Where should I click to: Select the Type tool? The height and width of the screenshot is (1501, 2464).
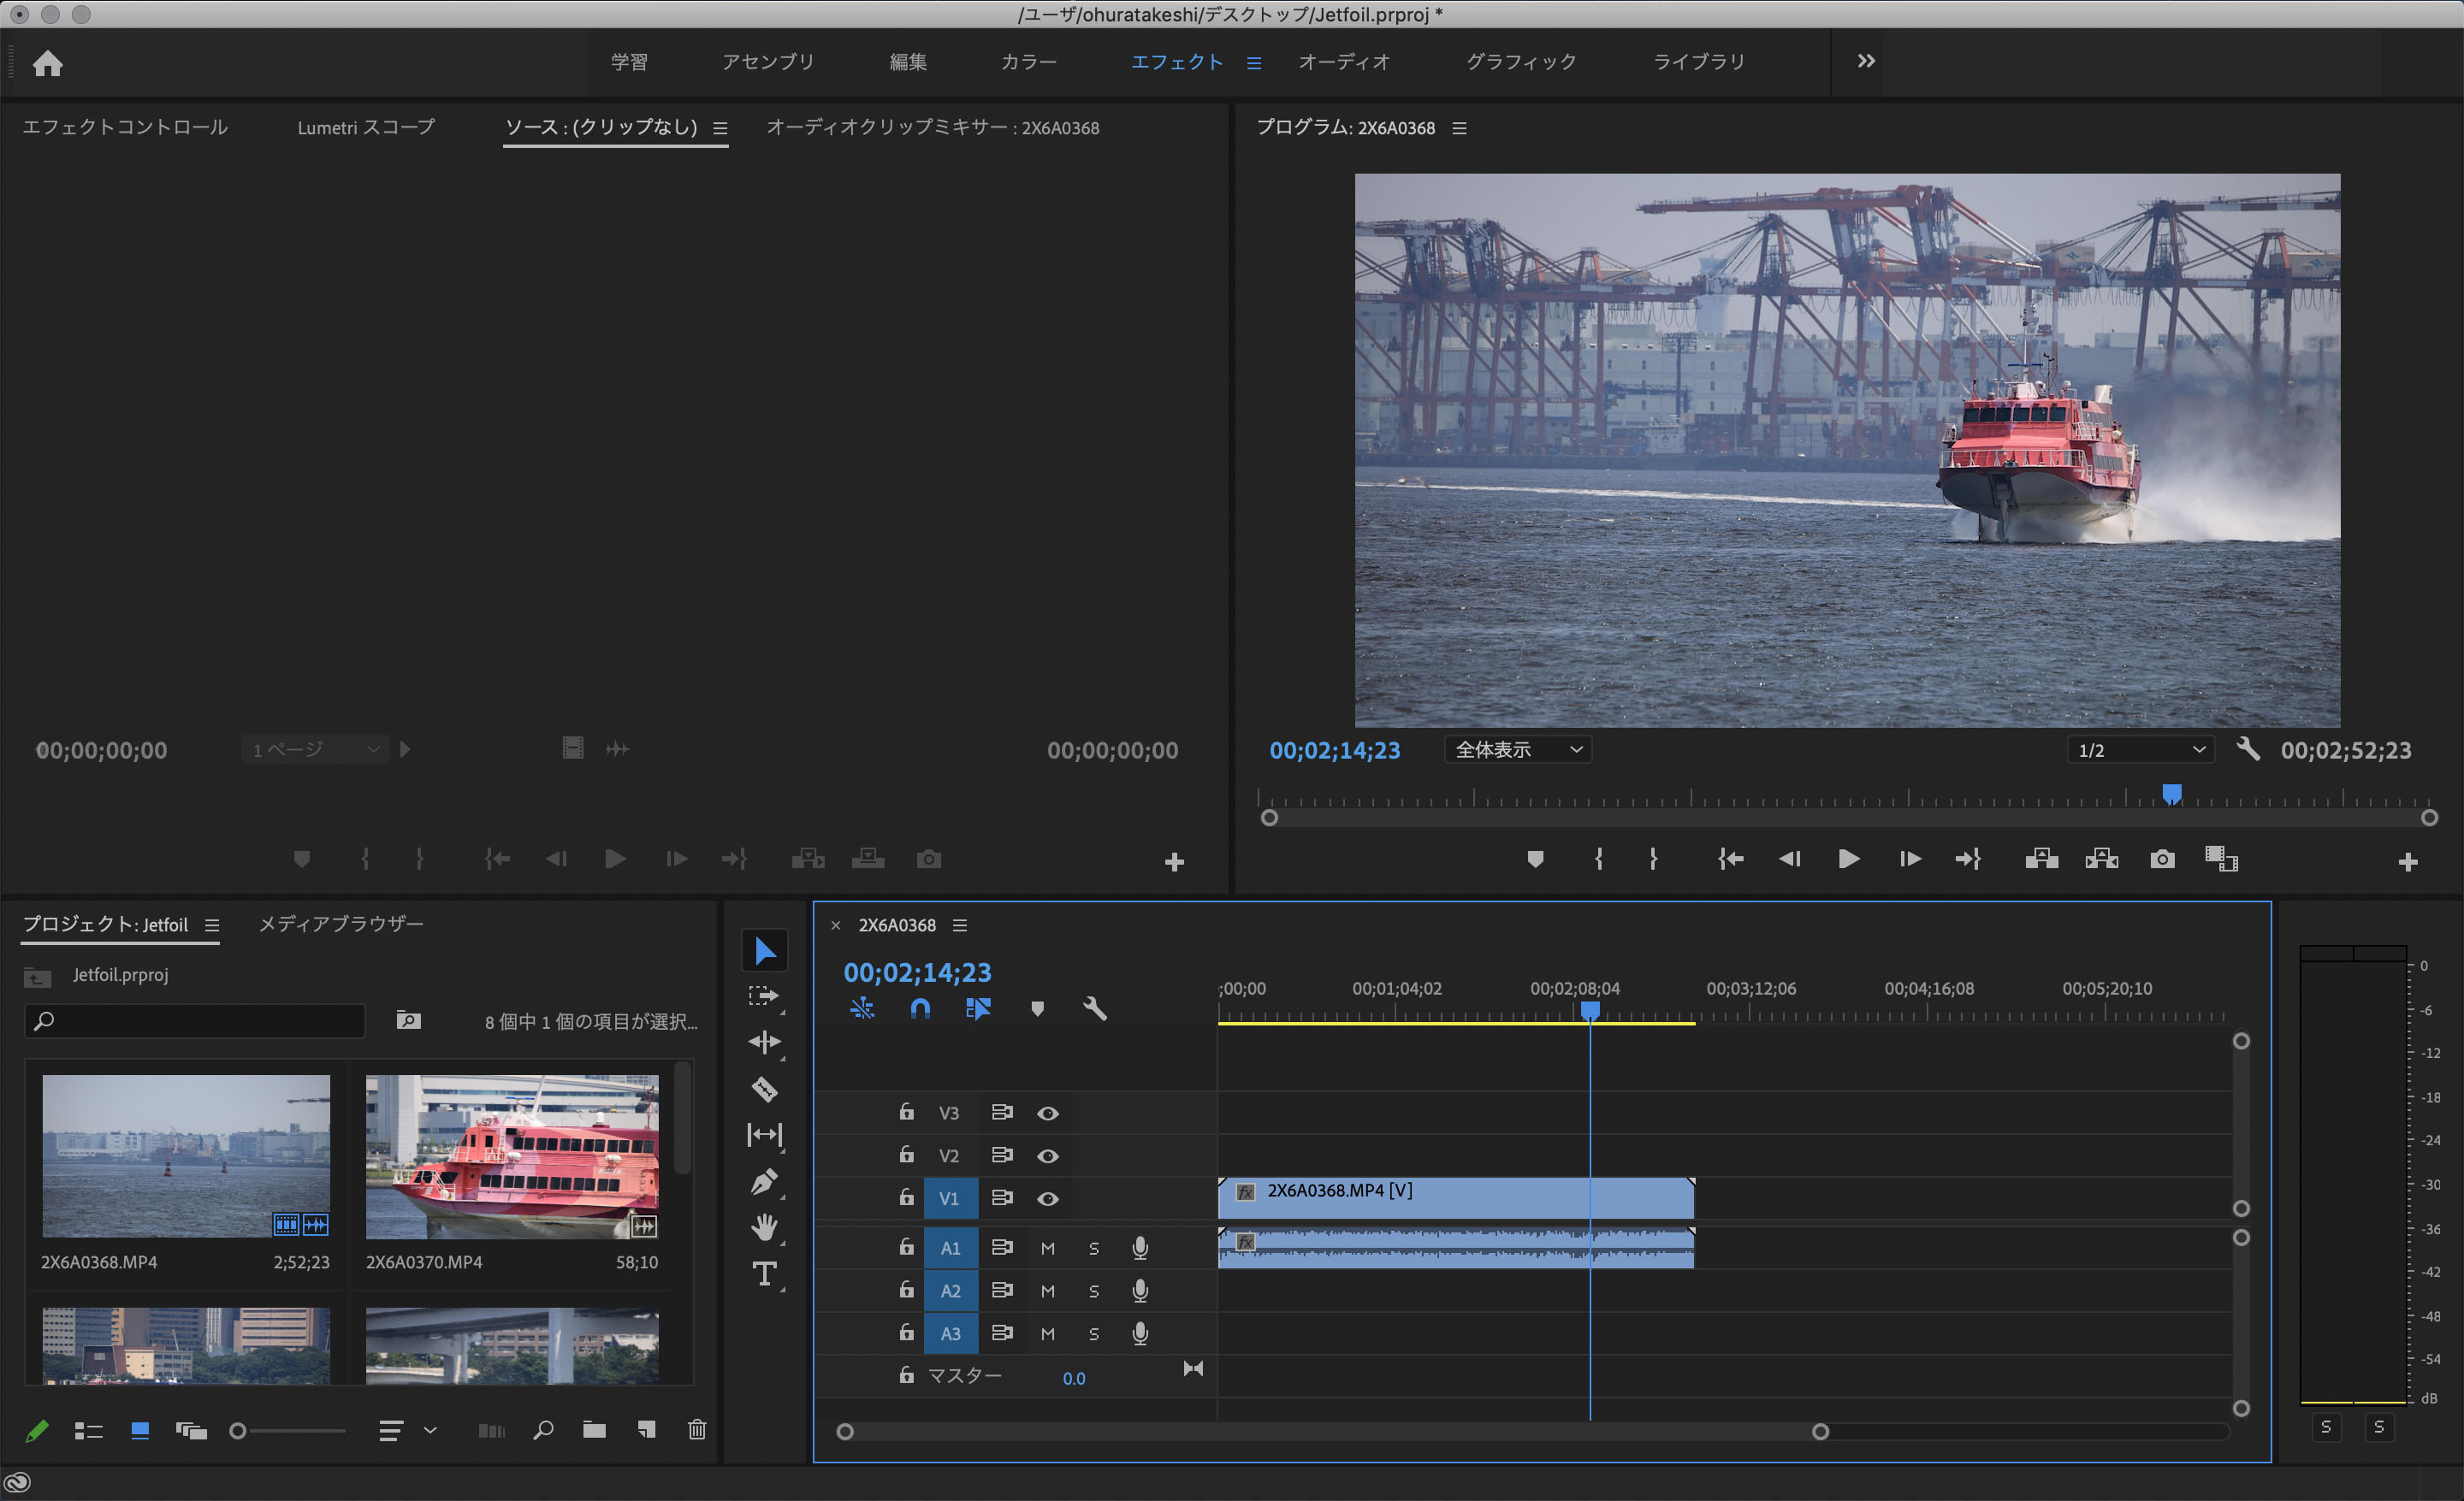coord(764,1273)
